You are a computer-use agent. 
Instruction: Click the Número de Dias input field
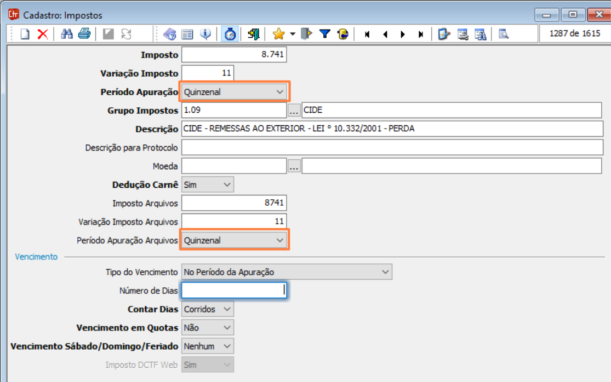[233, 291]
